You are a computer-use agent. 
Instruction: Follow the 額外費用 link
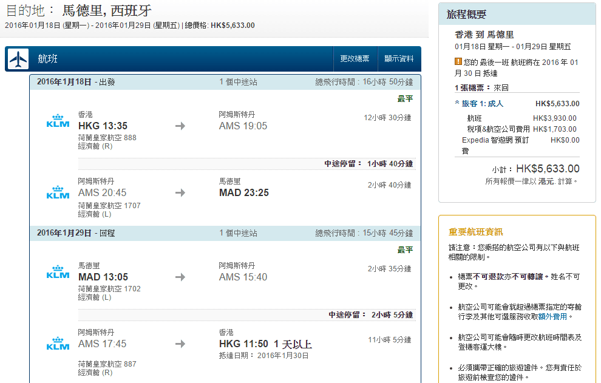552,316
